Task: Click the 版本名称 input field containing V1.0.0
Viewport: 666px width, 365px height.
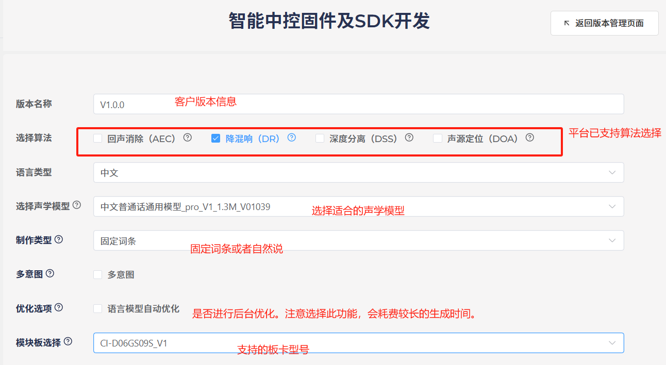Action: click(x=358, y=104)
